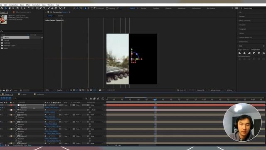
Task: Select the Clone Stamp tool
Action: click(x=52, y=8)
